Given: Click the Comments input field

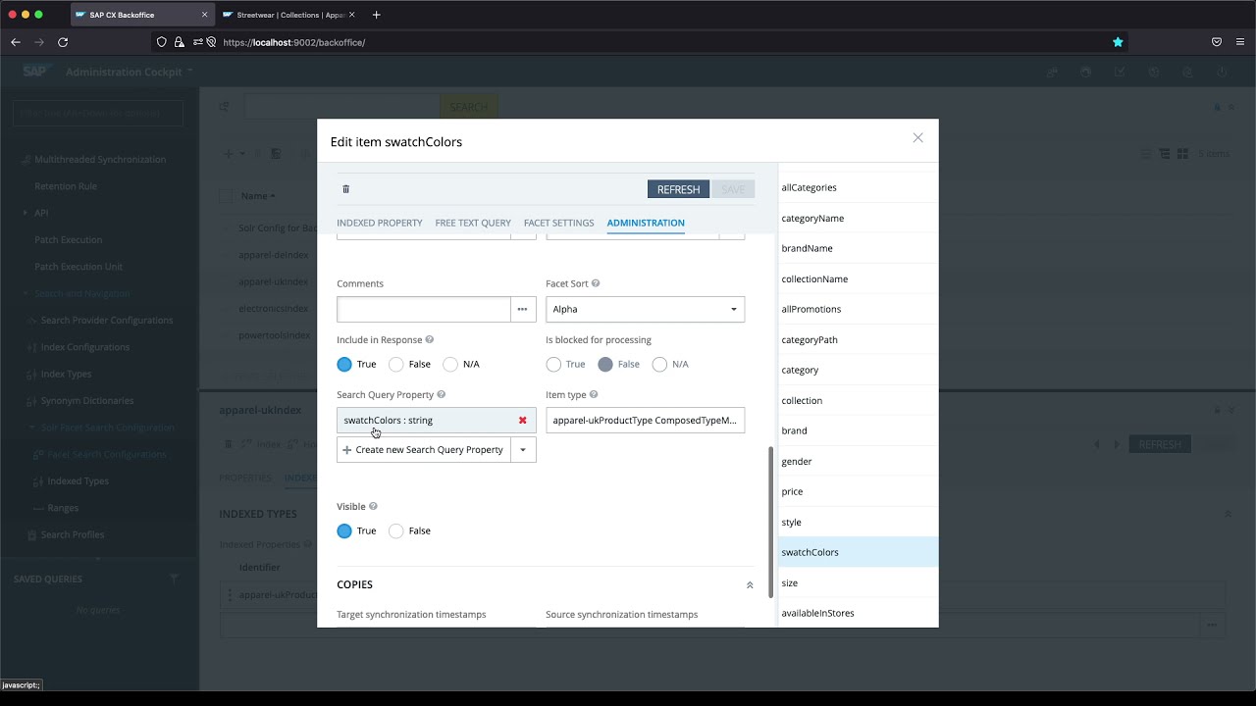Looking at the screenshot, I should 424,309.
